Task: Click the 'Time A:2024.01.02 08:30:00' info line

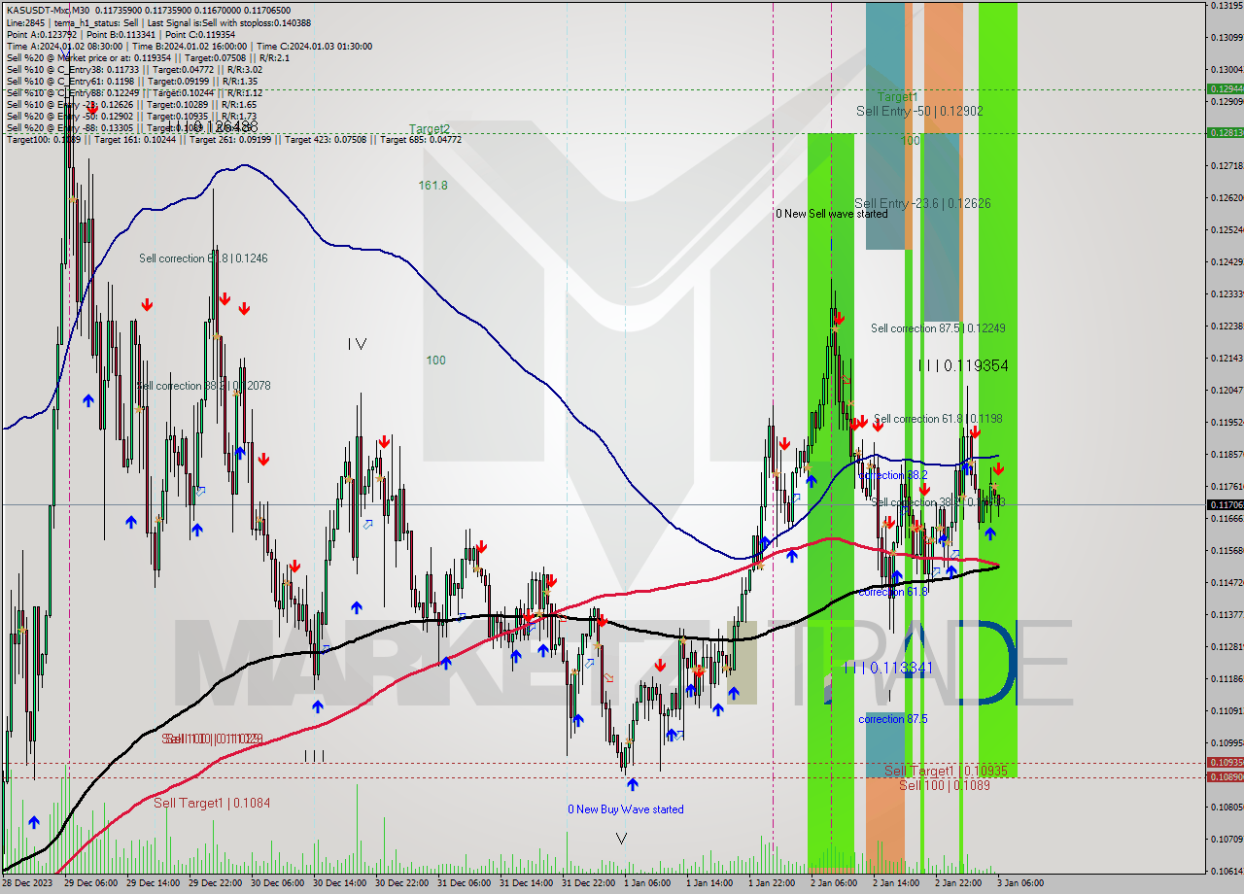Action: (x=64, y=46)
